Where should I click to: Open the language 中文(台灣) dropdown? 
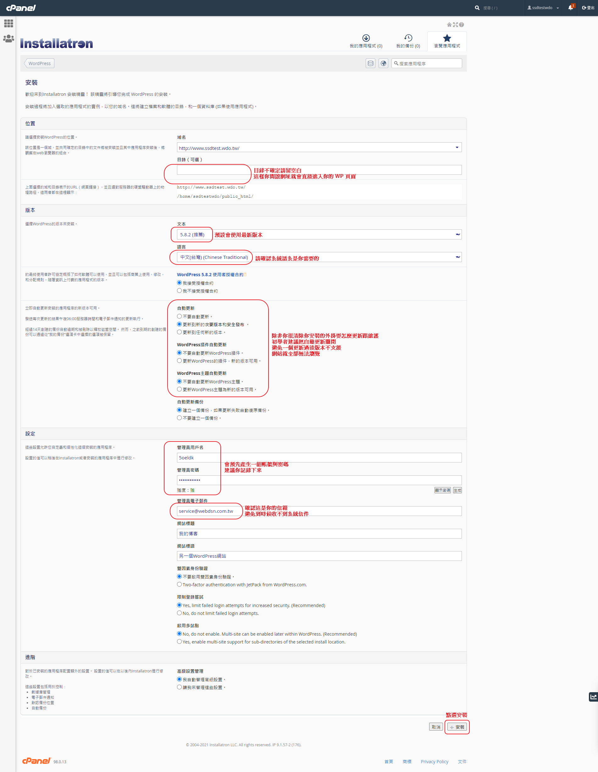(319, 257)
